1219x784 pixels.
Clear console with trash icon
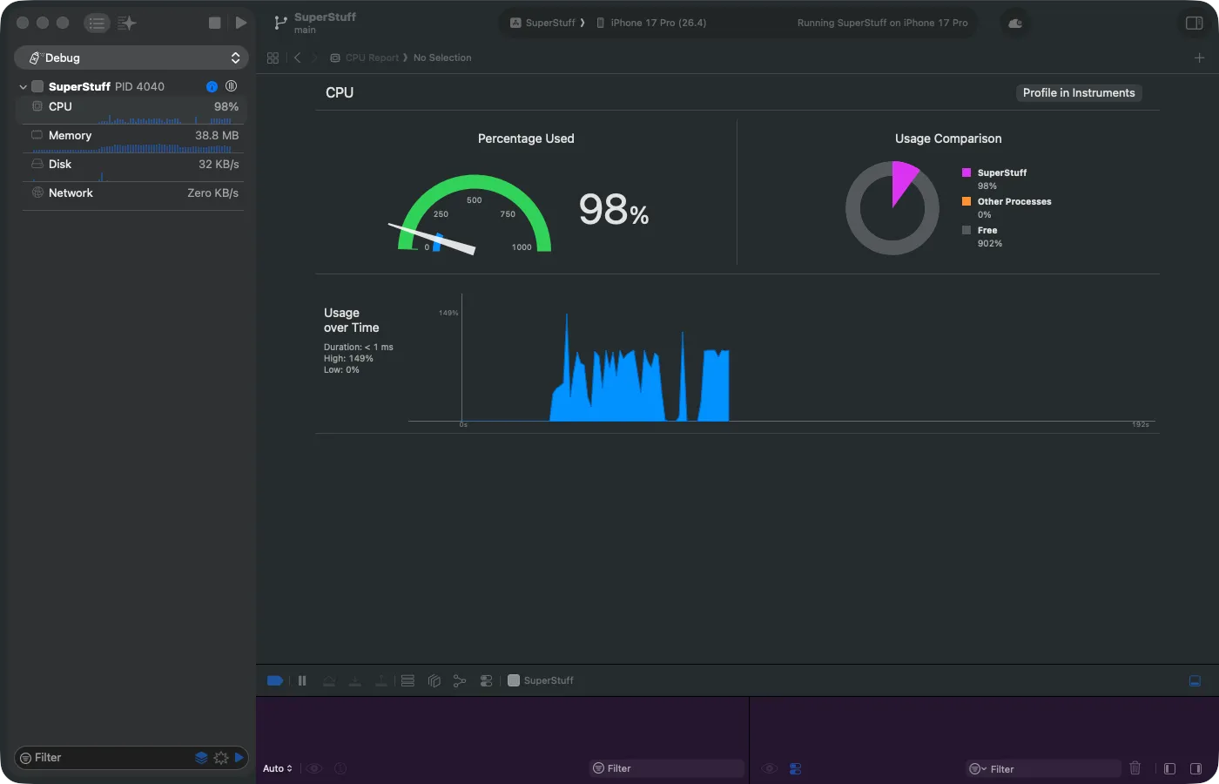pos(1135,768)
